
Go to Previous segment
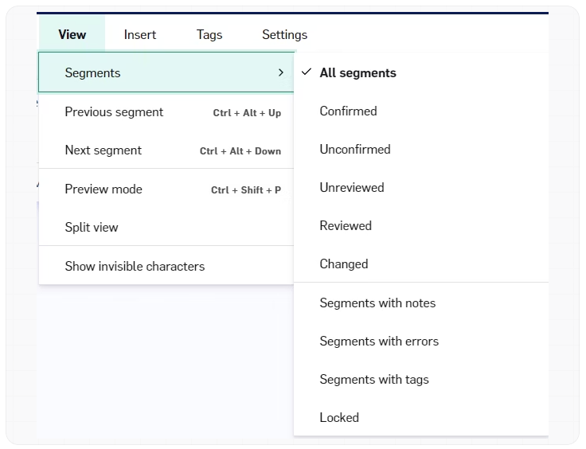[x=114, y=111]
